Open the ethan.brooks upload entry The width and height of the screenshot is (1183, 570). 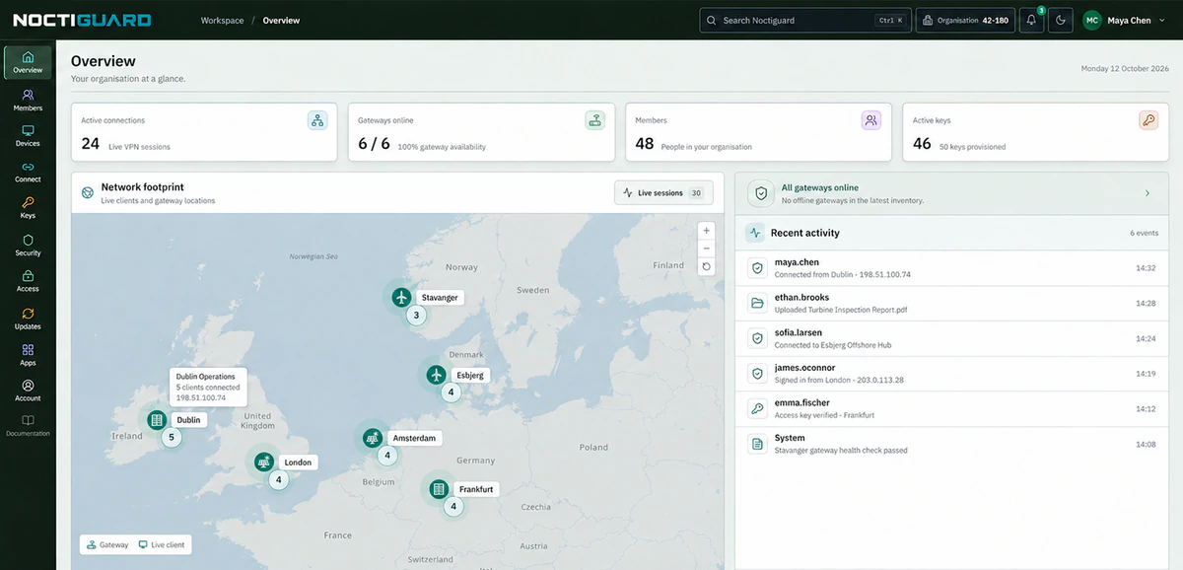click(953, 304)
